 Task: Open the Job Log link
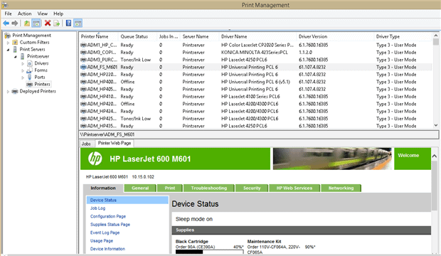[97, 208]
